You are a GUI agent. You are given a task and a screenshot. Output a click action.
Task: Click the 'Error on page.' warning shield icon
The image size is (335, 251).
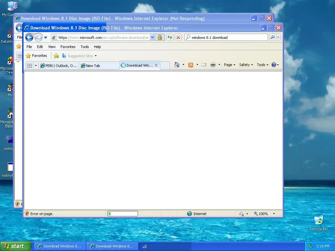27,214
